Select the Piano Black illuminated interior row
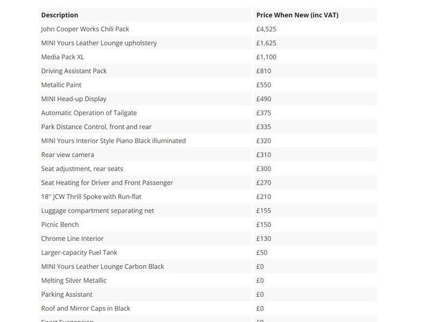 pyautogui.click(x=208, y=141)
